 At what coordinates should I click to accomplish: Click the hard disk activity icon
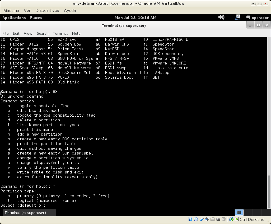190,219
